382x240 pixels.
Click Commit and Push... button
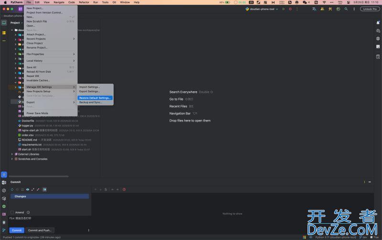(40, 230)
